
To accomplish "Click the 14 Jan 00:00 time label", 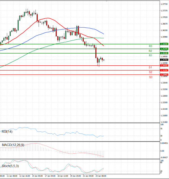I will pos(37,176).
